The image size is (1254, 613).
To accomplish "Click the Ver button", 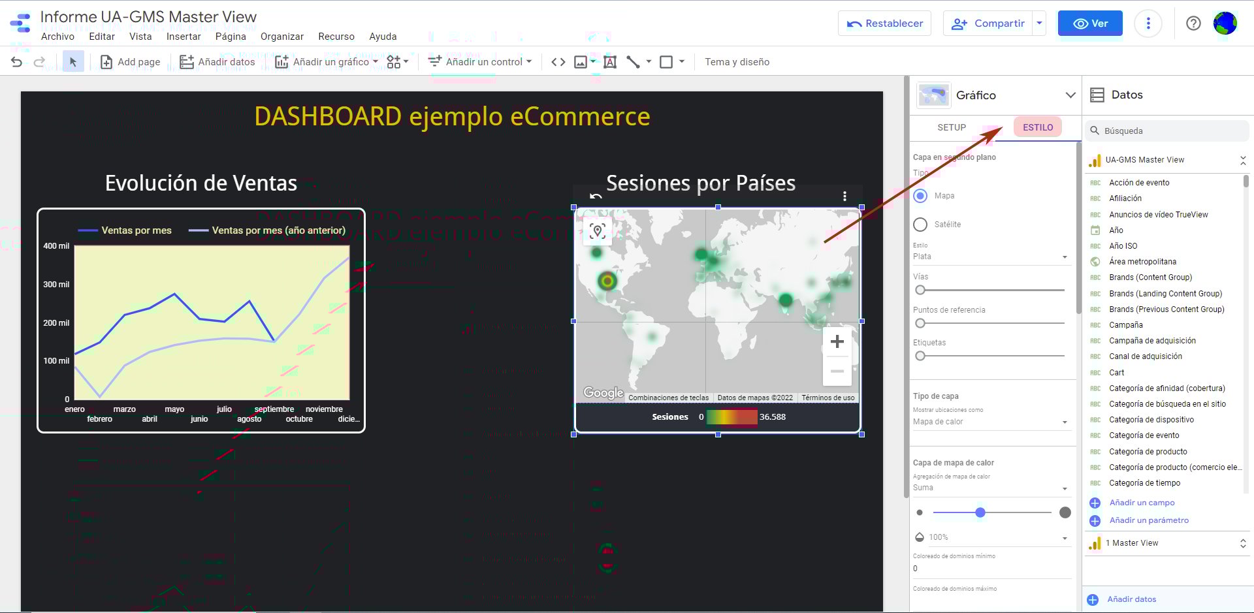I will (x=1090, y=24).
